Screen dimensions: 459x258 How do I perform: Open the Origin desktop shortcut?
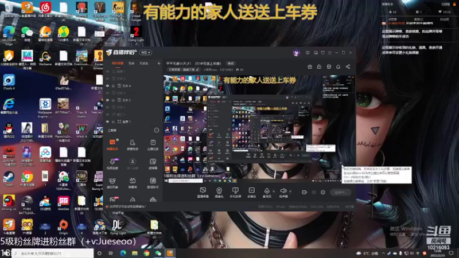(63, 226)
